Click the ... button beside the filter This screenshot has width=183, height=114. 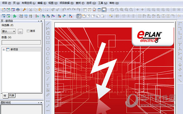click(20, 31)
